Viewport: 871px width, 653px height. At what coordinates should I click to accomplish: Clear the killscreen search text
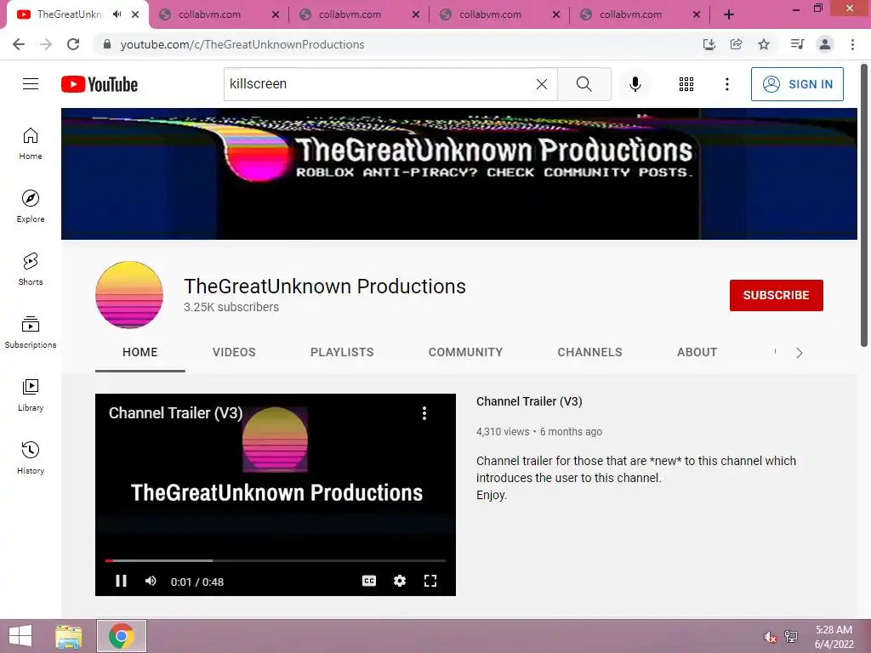pos(542,84)
